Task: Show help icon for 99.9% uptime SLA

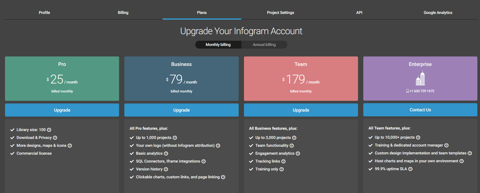Action: point(410,169)
